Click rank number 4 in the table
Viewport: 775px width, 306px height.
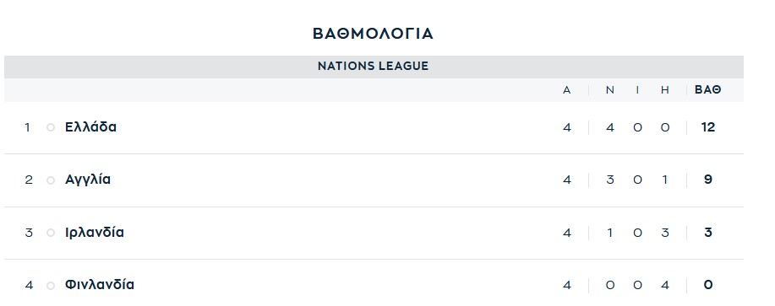29,285
